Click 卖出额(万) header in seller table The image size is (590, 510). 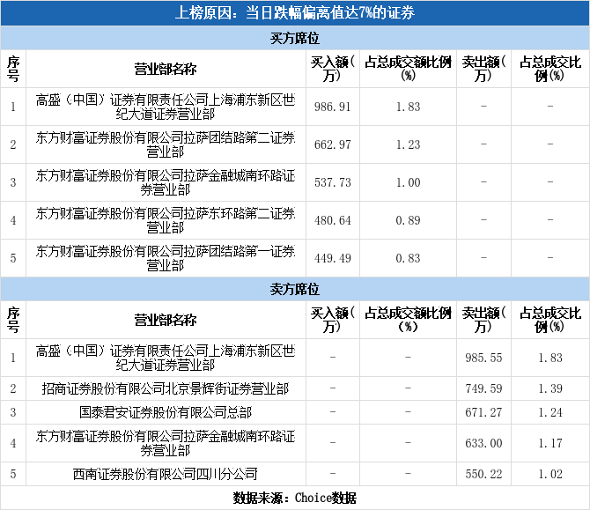pyautogui.click(x=483, y=320)
